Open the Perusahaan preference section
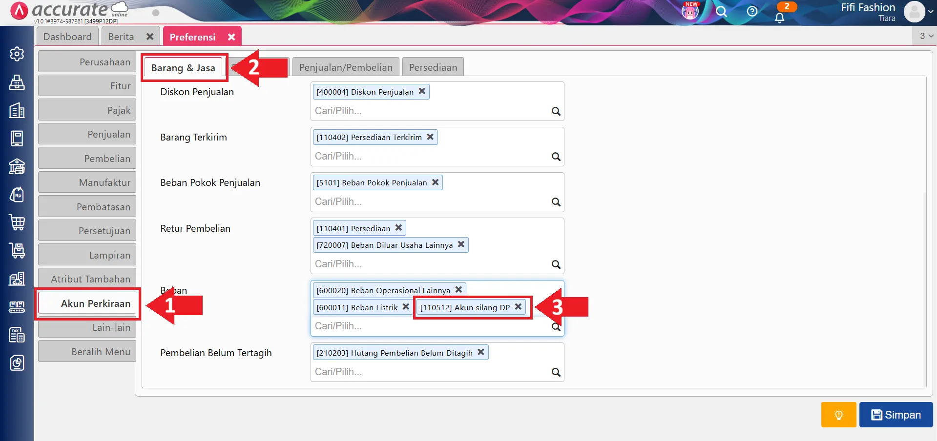Image resolution: width=937 pixels, height=441 pixels. pos(87,62)
